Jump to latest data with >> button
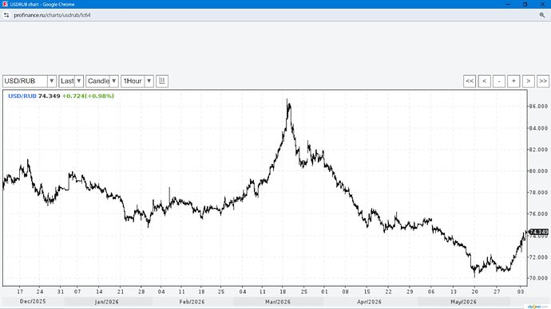This screenshot has height=309, width=551. pos(543,81)
